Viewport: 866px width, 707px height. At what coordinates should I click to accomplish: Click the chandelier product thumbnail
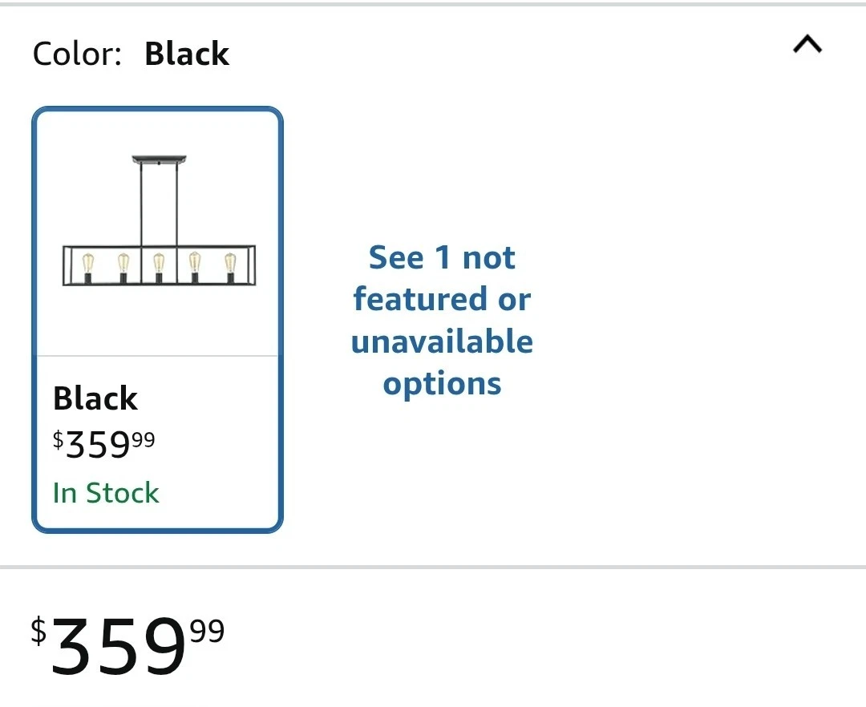[x=159, y=232]
